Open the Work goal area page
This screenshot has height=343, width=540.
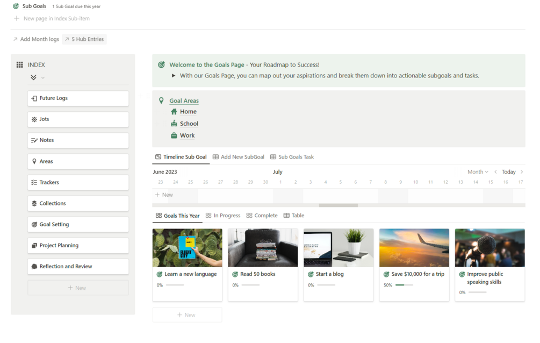coord(187,135)
